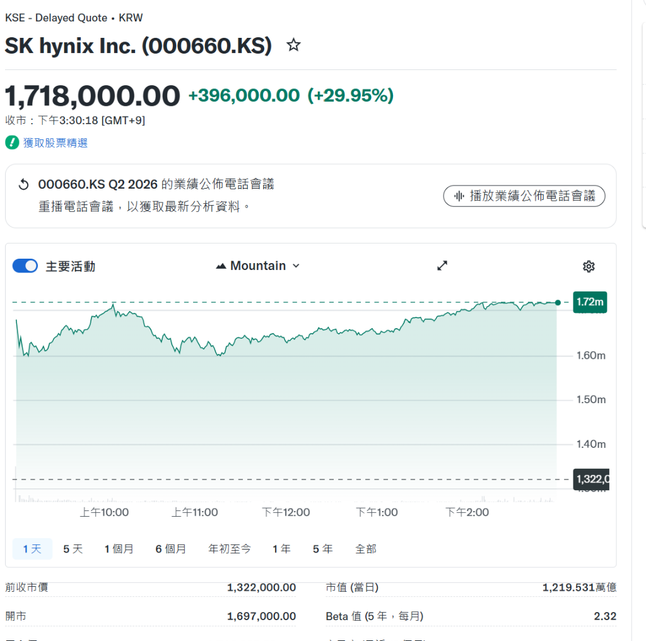This screenshot has height=641, width=646.
Task: Click the 1.40m price axis label
Action: 590,444
